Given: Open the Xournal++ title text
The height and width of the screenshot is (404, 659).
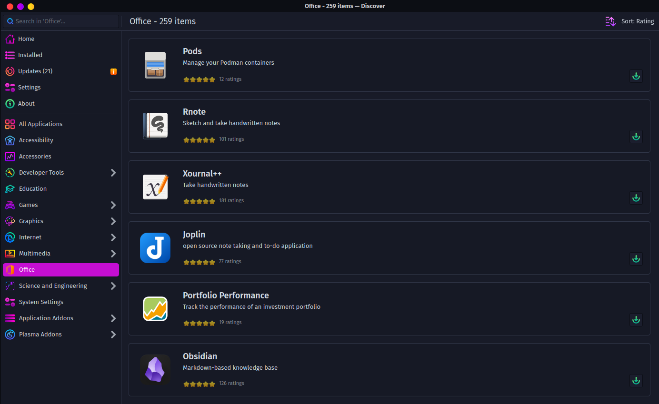Looking at the screenshot, I should click(202, 173).
